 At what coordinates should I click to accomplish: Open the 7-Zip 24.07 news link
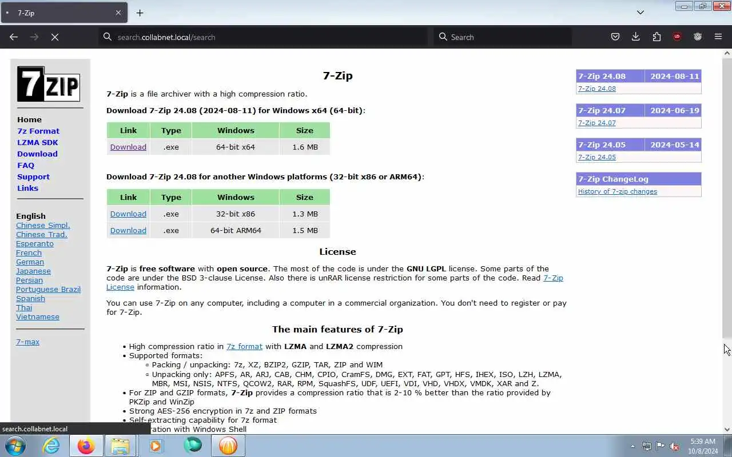pyautogui.click(x=596, y=123)
